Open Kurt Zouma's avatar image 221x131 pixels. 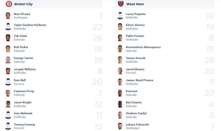[120, 104]
